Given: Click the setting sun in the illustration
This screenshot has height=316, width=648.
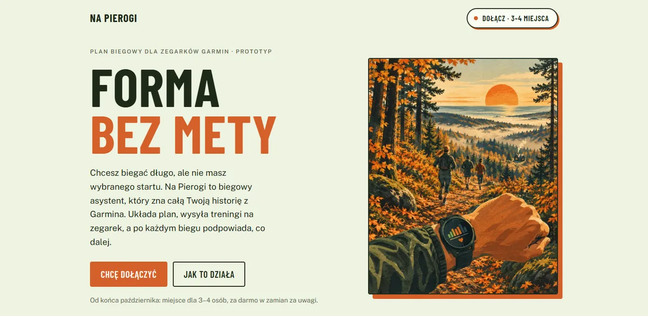Looking at the screenshot, I should pyautogui.click(x=502, y=95).
